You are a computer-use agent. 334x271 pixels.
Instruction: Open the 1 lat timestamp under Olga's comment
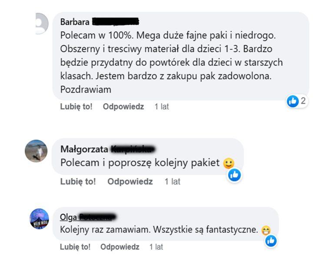[156, 247]
